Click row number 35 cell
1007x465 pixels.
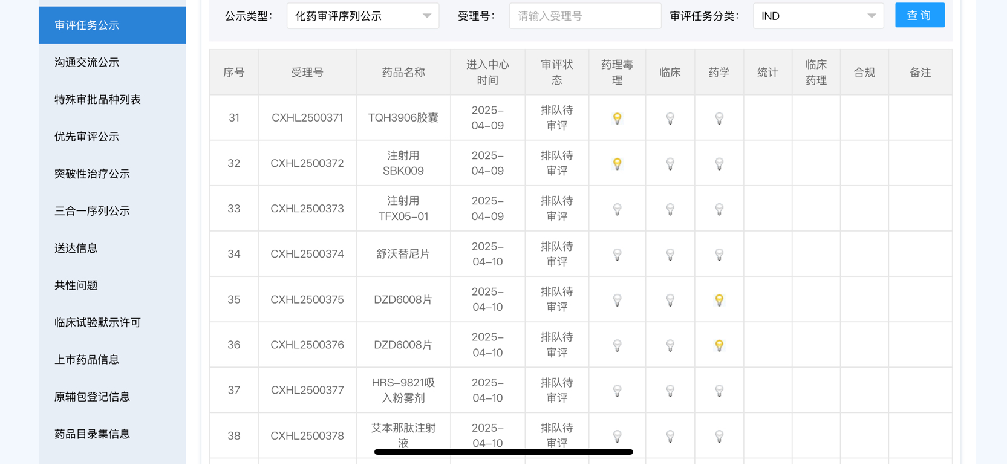click(234, 299)
